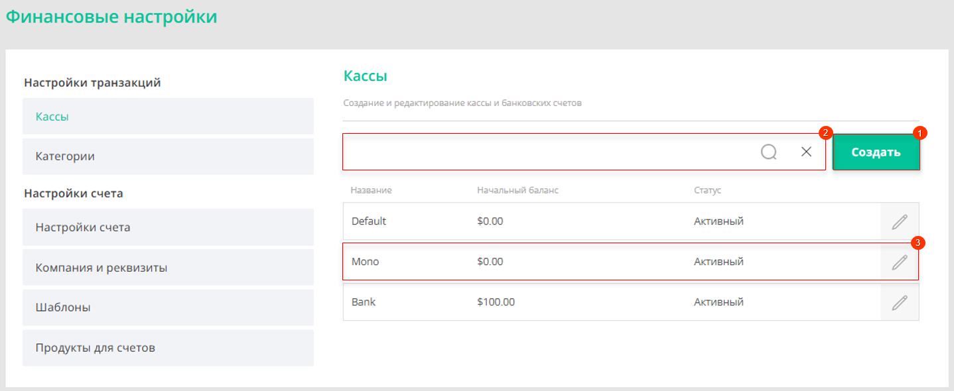Select the Шаблоны sidebar item
This screenshot has width=954, height=391.
[168, 307]
